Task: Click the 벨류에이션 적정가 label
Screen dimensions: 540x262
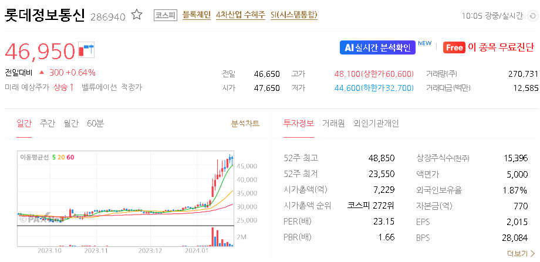Action: point(112,87)
